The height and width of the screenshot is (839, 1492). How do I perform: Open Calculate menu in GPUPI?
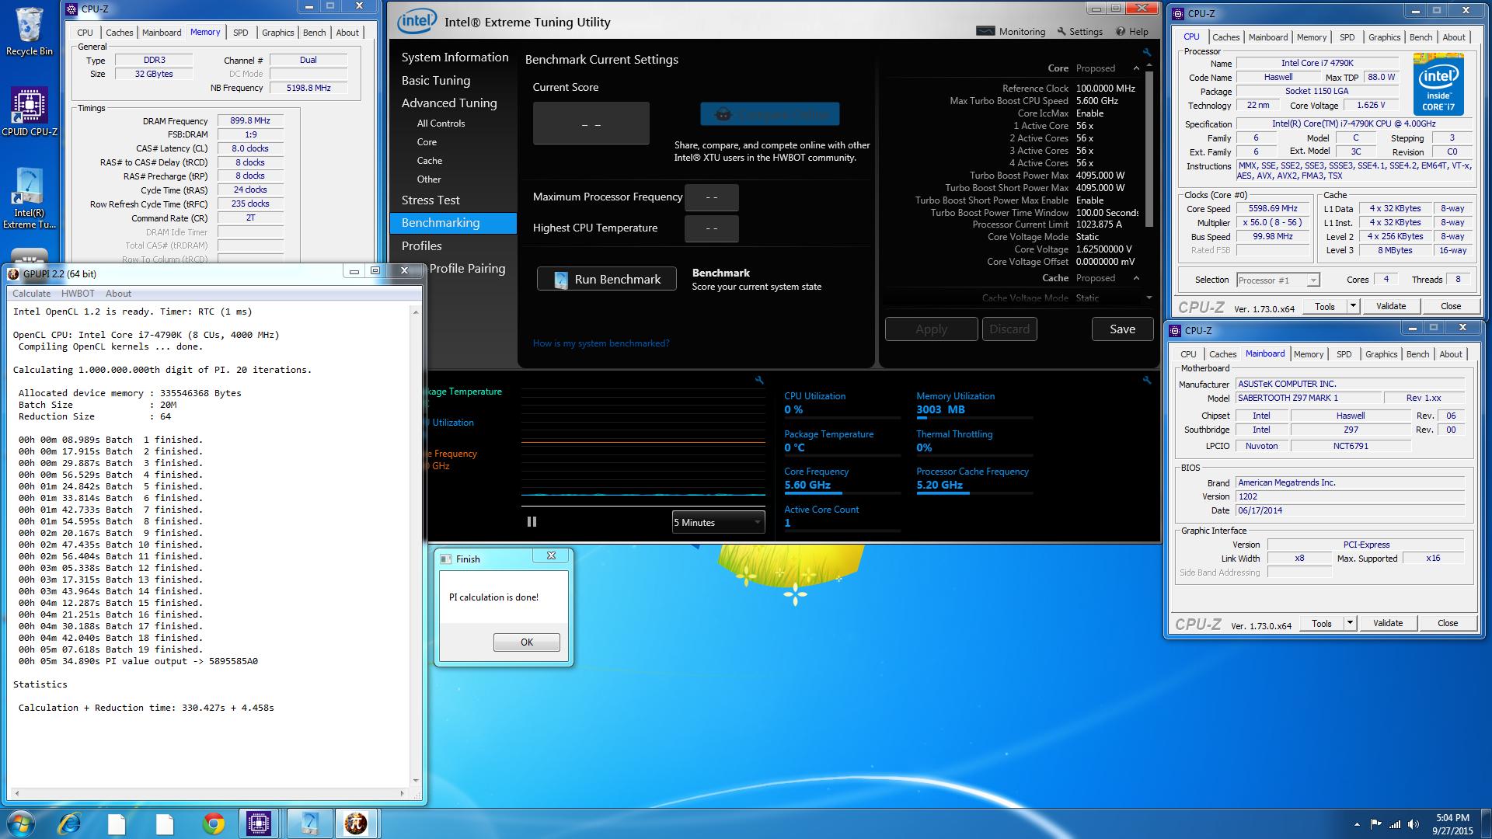[32, 294]
